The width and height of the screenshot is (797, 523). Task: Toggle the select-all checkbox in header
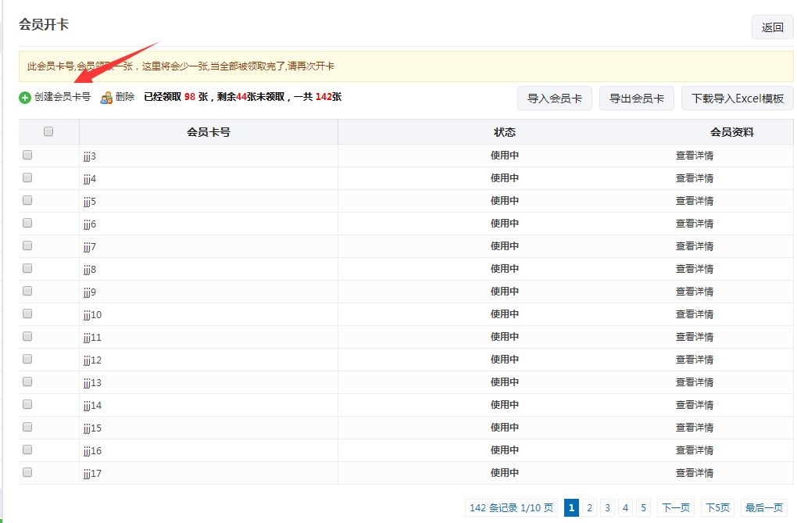point(48,132)
